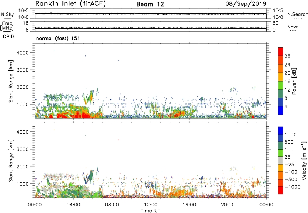Click the "Power [dB]" colorbar label
This screenshot has height=213, width=308.
click(x=294, y=81)
